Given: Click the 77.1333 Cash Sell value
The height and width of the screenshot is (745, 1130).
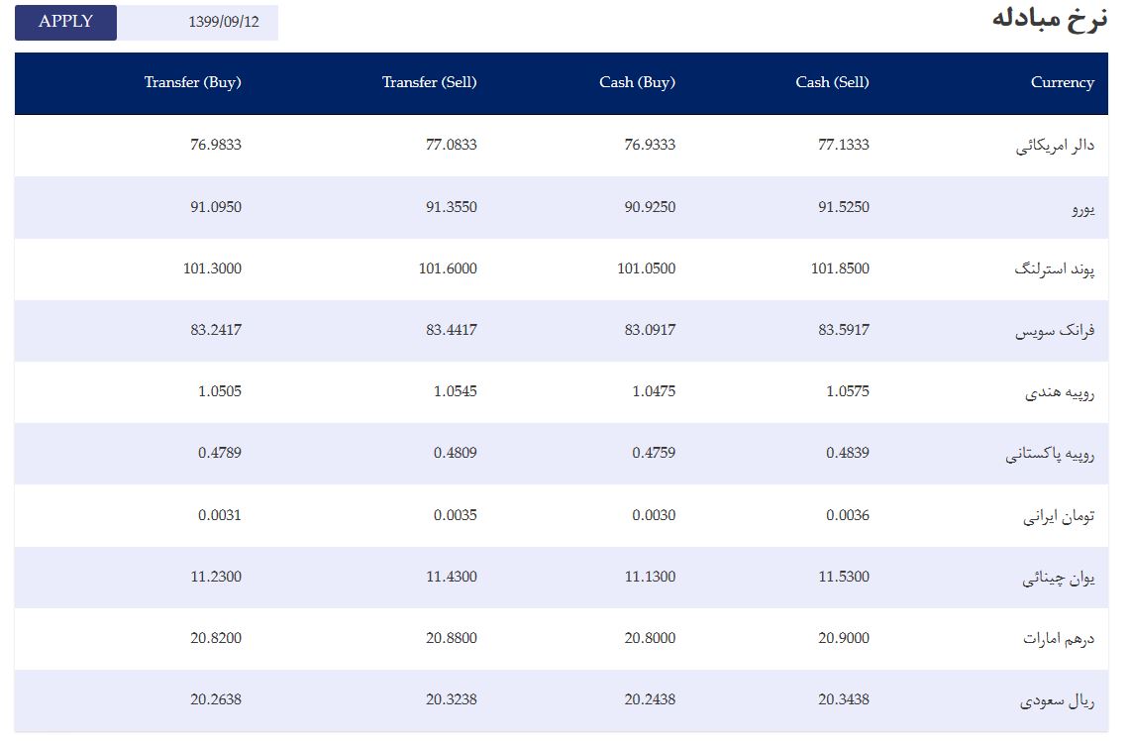Looking at the screenshot, I should [x=843, y=145].
